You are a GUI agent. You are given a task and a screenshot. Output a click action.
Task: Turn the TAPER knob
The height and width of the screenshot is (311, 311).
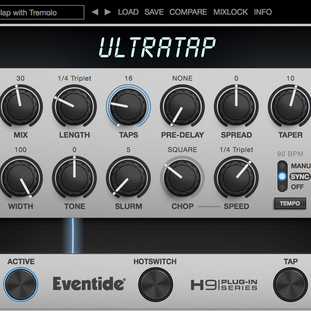[291, 106]
